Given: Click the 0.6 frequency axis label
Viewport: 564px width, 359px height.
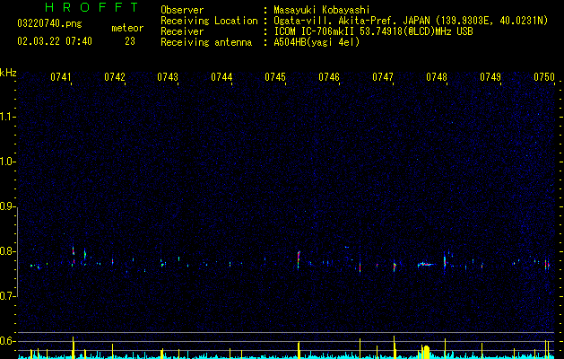Looking at the screenshot, I should pos(7,341).
